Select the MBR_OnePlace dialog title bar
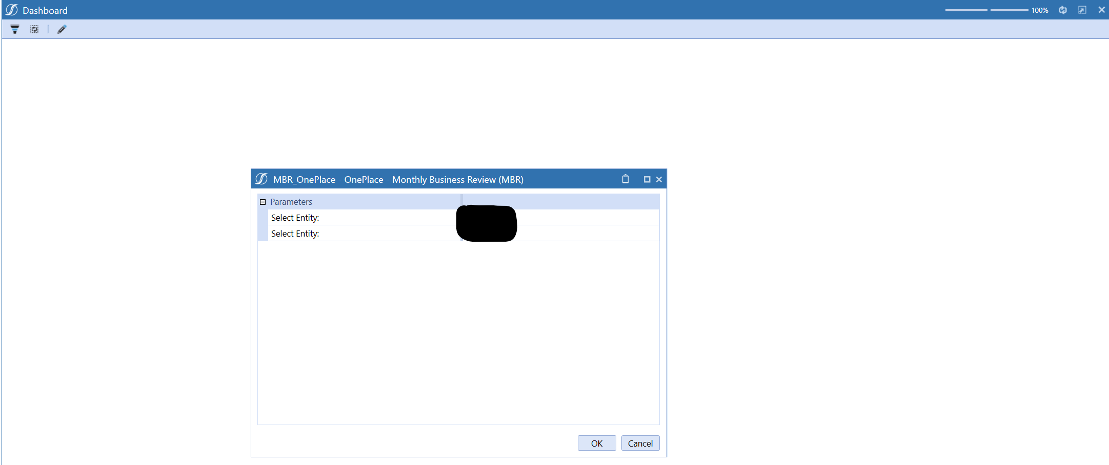Viewport: 1109px width, 465px height. (410, 179)
